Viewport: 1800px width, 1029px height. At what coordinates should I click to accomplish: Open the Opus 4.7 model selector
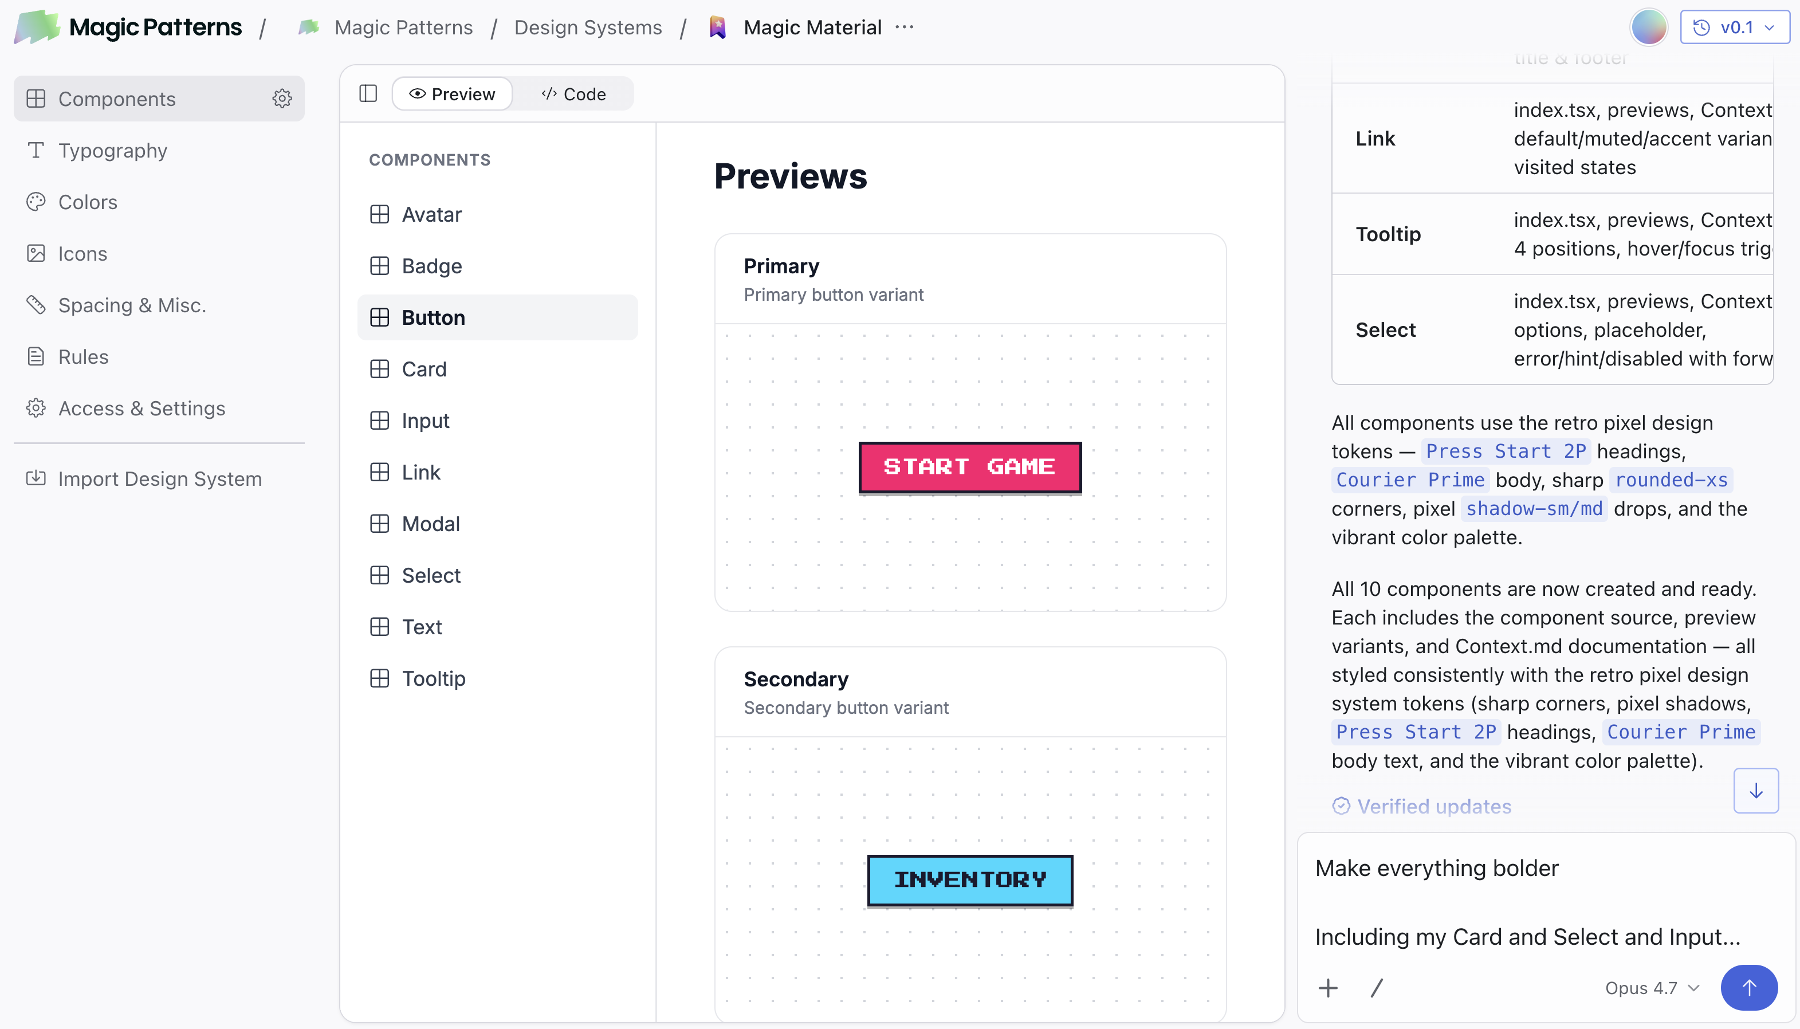click(1652, 987)
